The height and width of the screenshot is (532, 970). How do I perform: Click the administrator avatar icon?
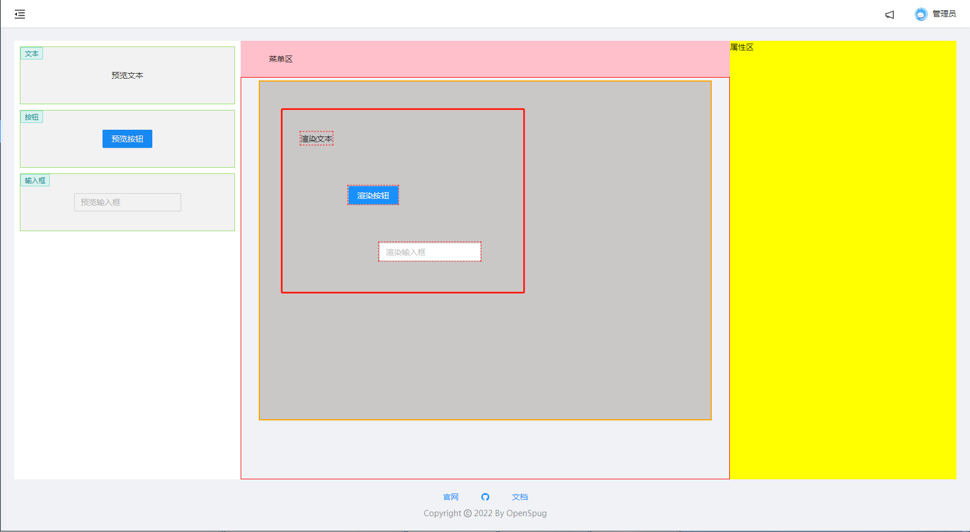tap(921, 14)
